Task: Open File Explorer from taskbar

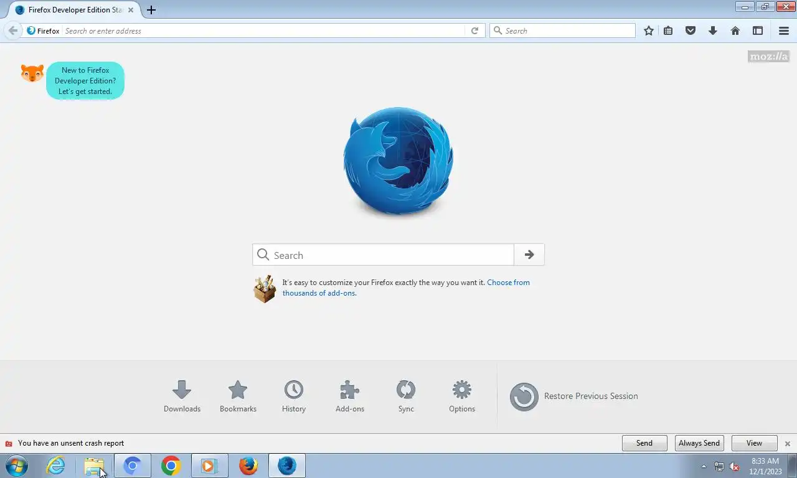Action: (94, 466)
